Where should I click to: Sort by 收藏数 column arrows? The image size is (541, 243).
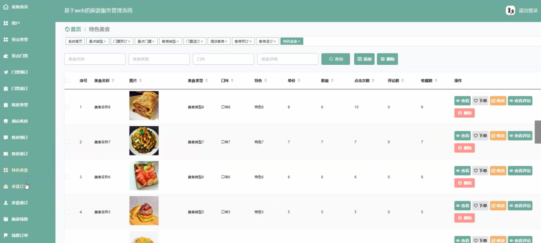click(436, 81)
